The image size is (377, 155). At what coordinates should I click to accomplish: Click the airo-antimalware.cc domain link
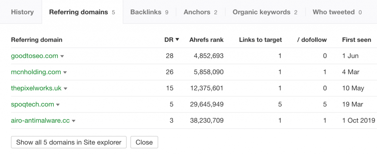point(40,121)
